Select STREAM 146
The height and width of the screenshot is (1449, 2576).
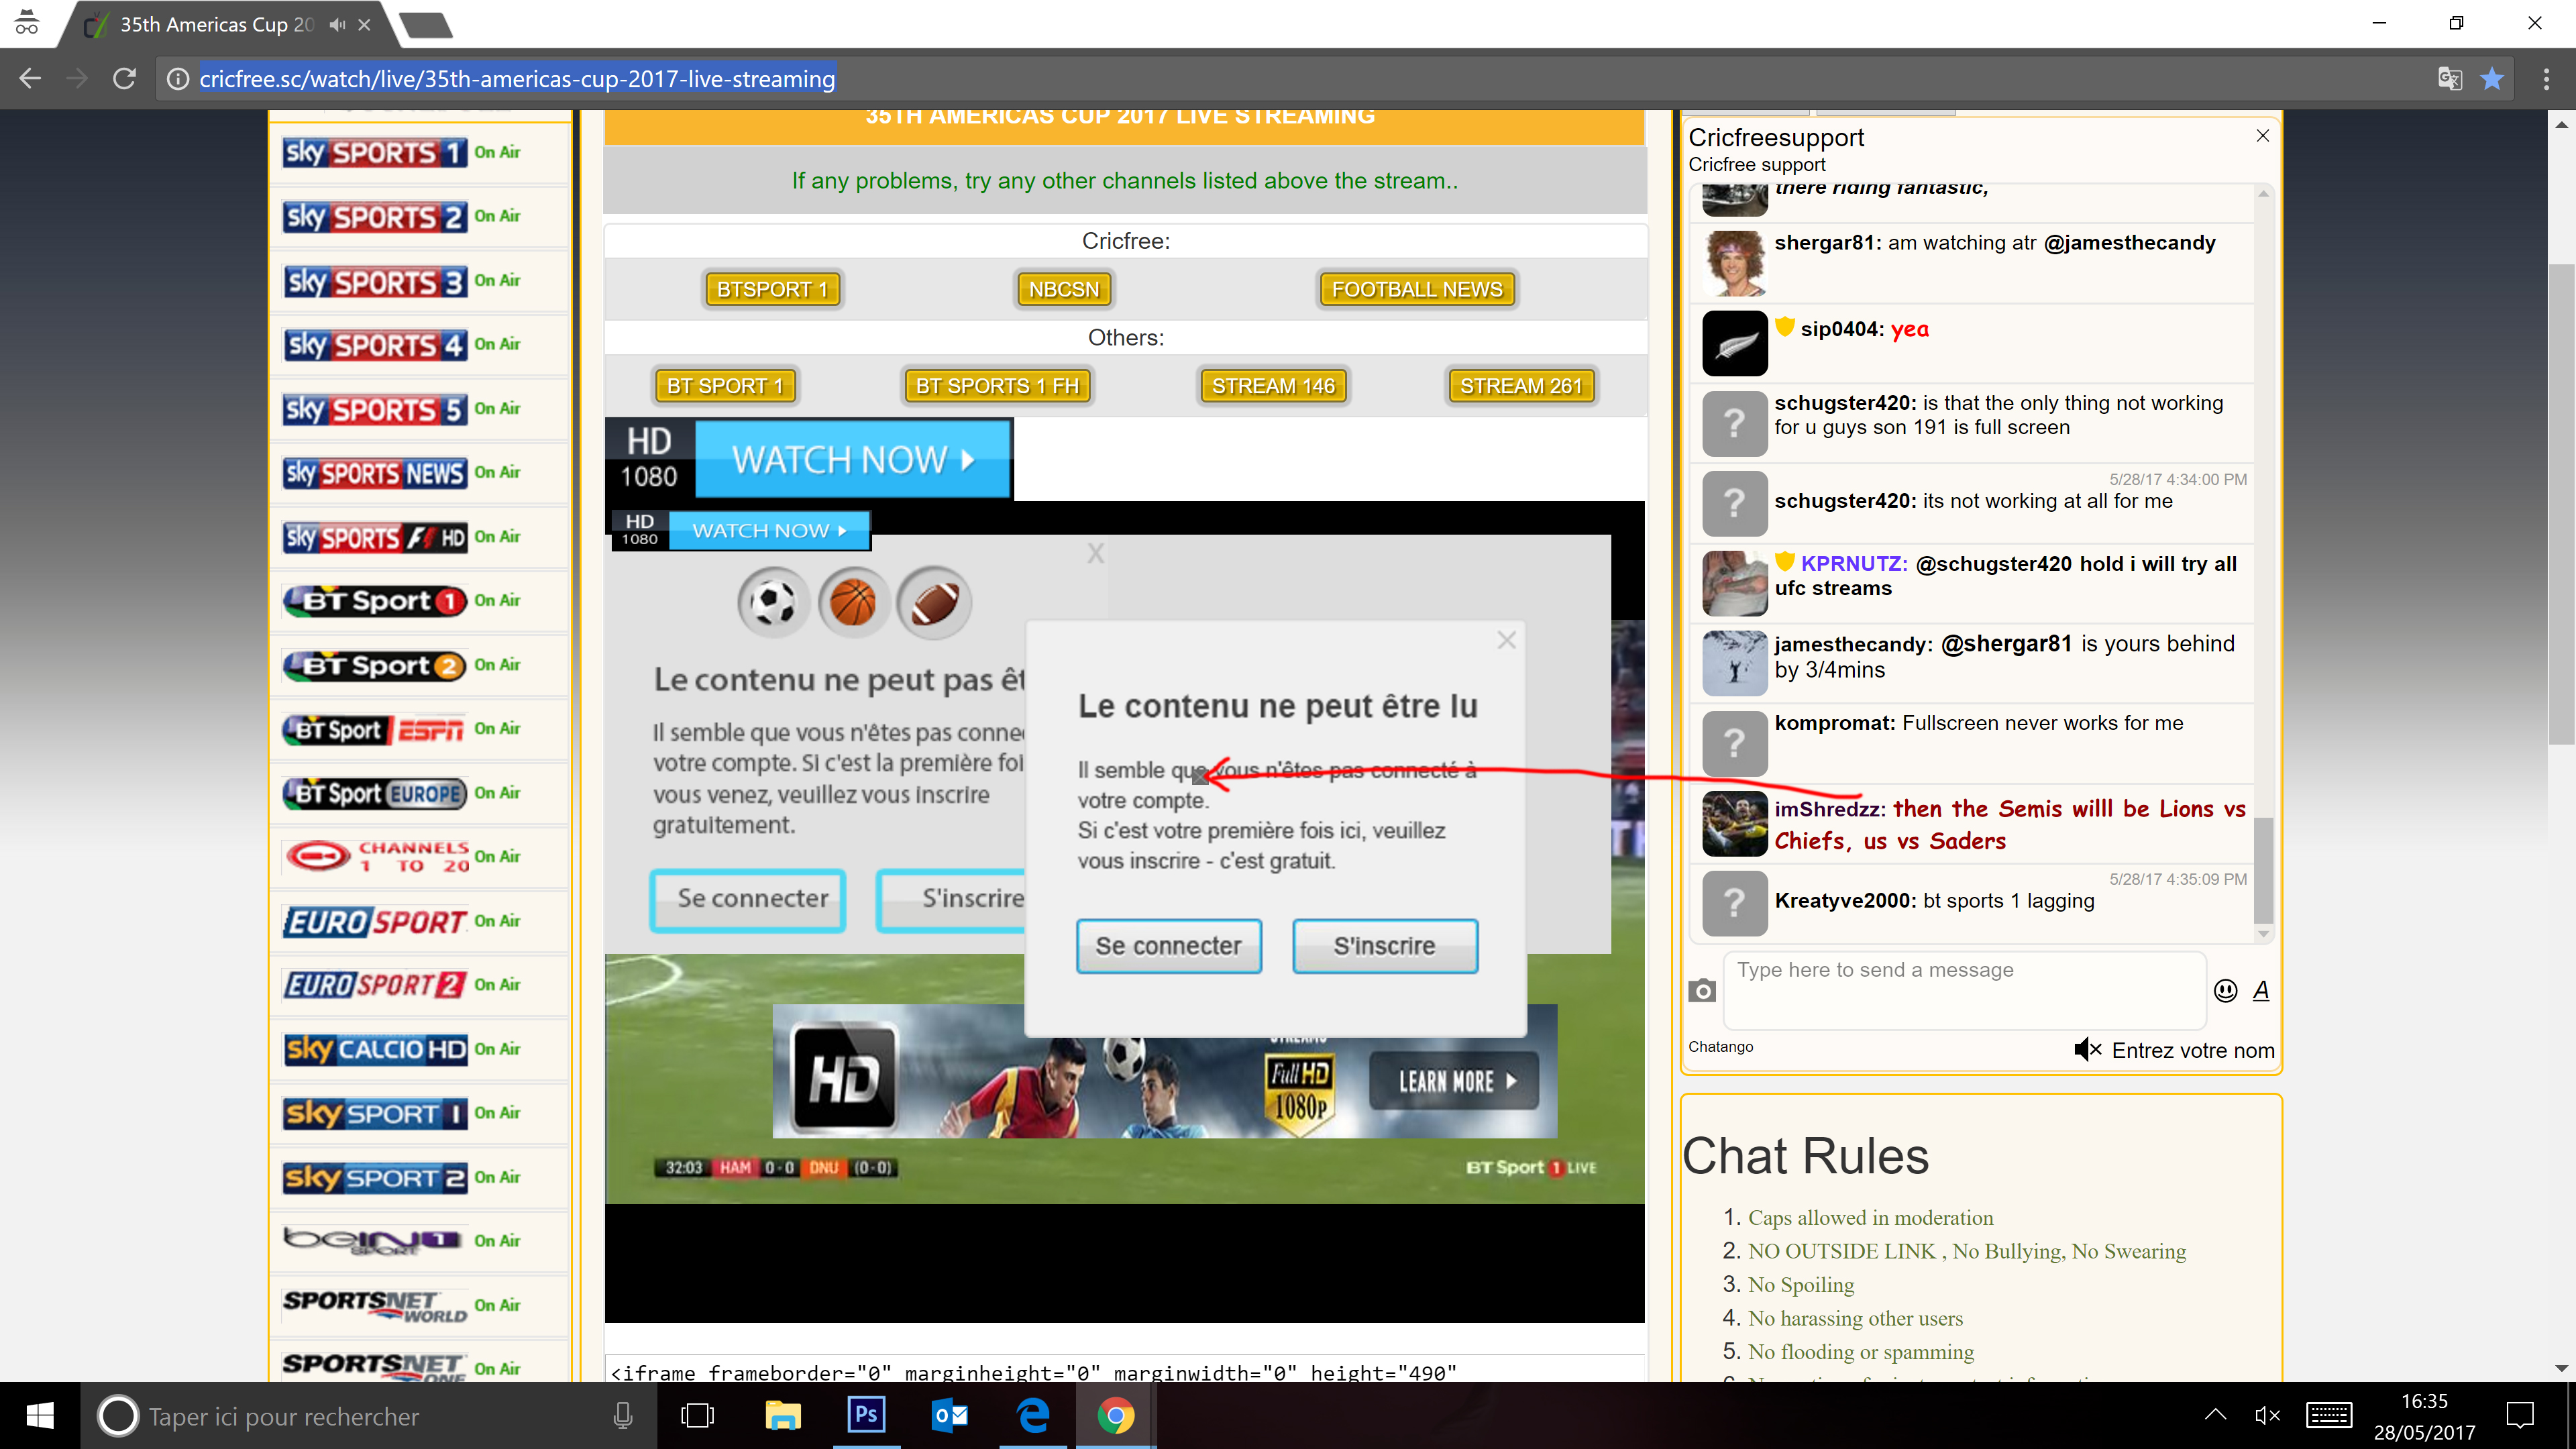1273,386
